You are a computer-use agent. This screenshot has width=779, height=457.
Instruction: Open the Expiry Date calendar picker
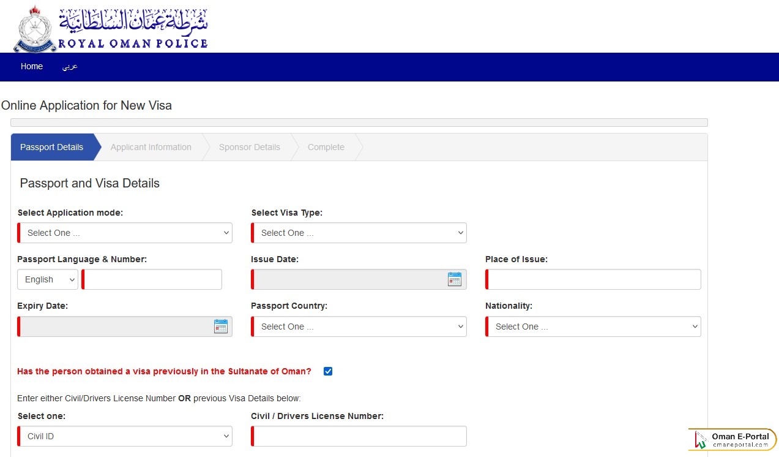pos(220,326)
